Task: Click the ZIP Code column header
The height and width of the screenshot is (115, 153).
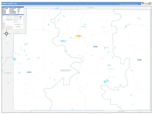Action: [x=5, y=8]
